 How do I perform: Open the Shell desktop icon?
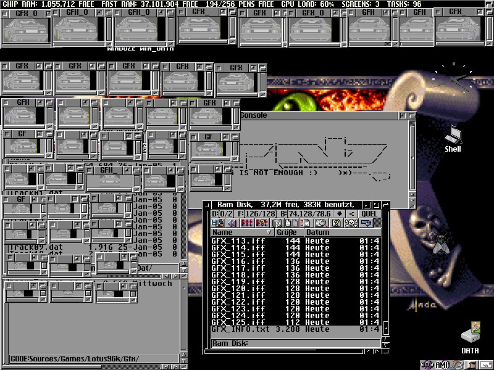point(453,139)
